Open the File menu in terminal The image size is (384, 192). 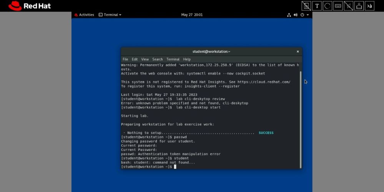pos(125,60)
